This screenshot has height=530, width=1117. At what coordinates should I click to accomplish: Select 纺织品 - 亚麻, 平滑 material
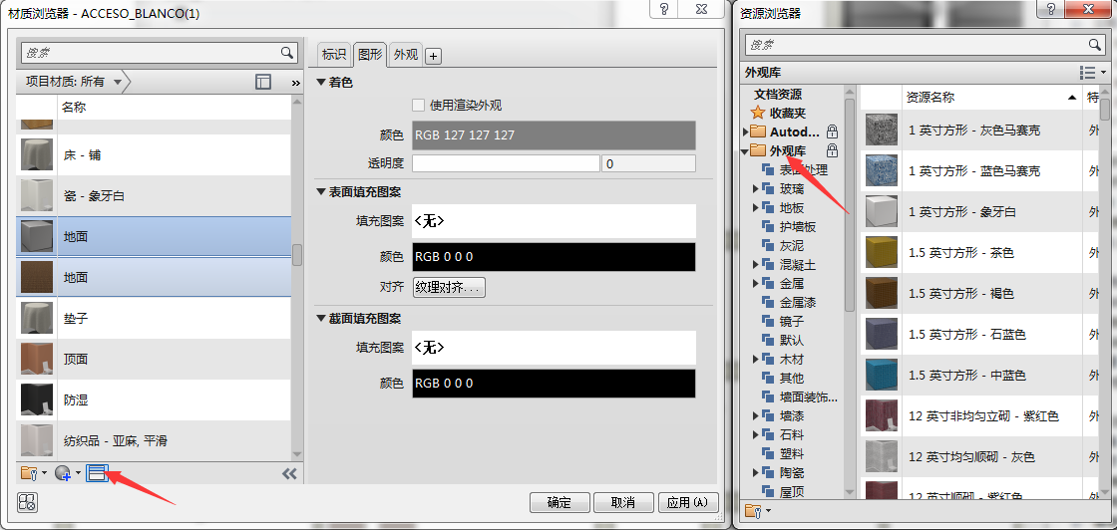pyautogui.click(x=154, y=440)
